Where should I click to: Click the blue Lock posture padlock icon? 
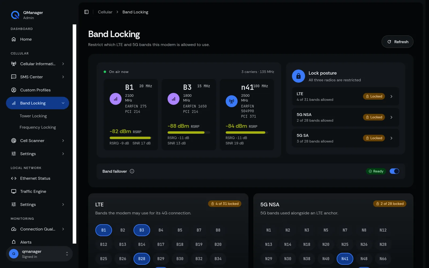pyautogui.click(x=298, y=76)
